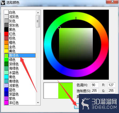Viewport: 119px width, 113px height.
Task: Select 深蓝色 in the color list
Action: point(20,94)
